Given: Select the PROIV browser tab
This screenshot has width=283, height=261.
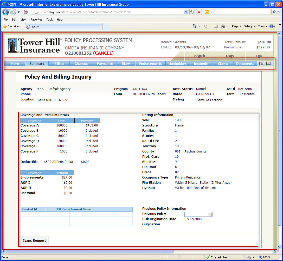Looking at the screenshot, I should tap(64, 27).
